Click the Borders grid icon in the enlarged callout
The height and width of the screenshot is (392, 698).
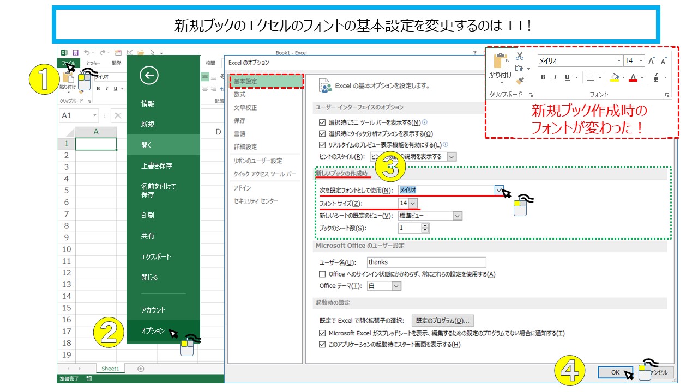[591, 77]
